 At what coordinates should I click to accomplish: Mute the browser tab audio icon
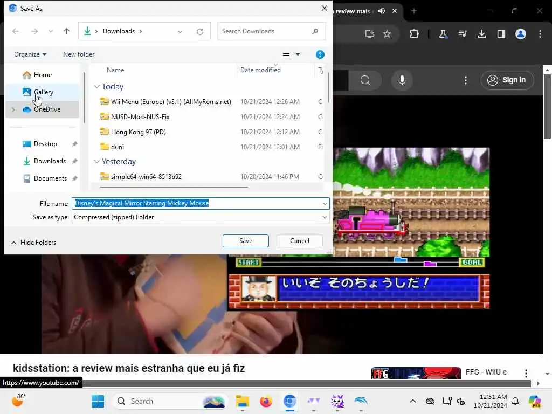pyautogui.click(x=382, y=11)
